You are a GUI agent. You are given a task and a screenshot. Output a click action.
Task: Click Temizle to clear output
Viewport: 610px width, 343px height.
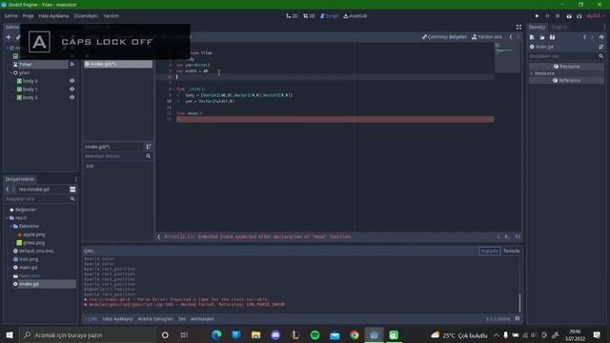(x=511, y=251)
